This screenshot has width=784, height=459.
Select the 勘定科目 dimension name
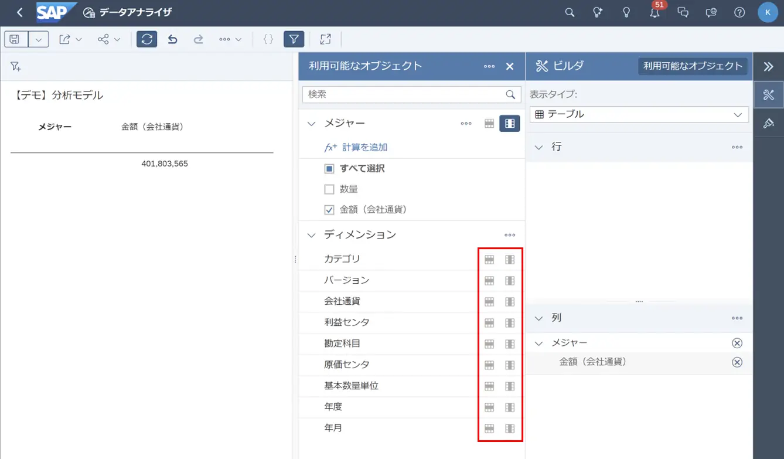(x=342, y=344)
